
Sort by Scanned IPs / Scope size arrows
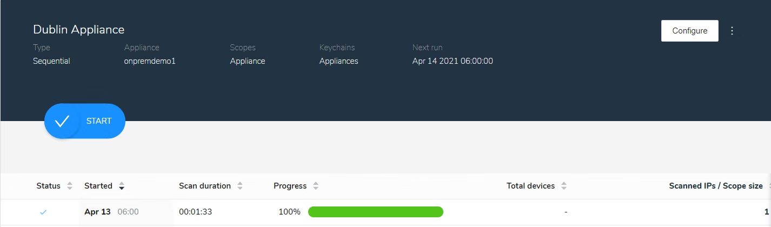(x=769, y=186)
